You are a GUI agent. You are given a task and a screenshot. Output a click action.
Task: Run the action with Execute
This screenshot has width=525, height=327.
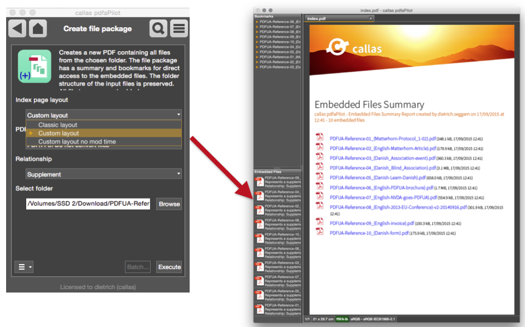pos(169,267)
